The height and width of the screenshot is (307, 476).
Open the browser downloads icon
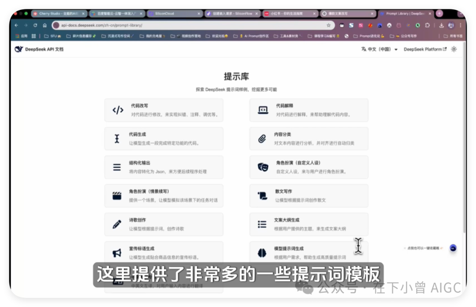tap(441, 26)
